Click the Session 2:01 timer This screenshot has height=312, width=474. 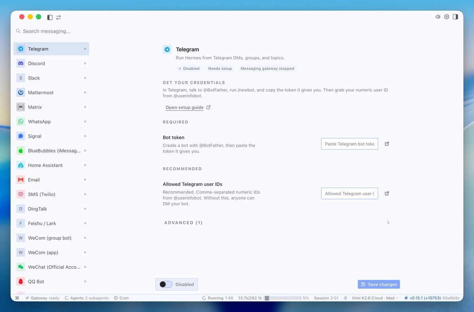click(x=326, y=298)
